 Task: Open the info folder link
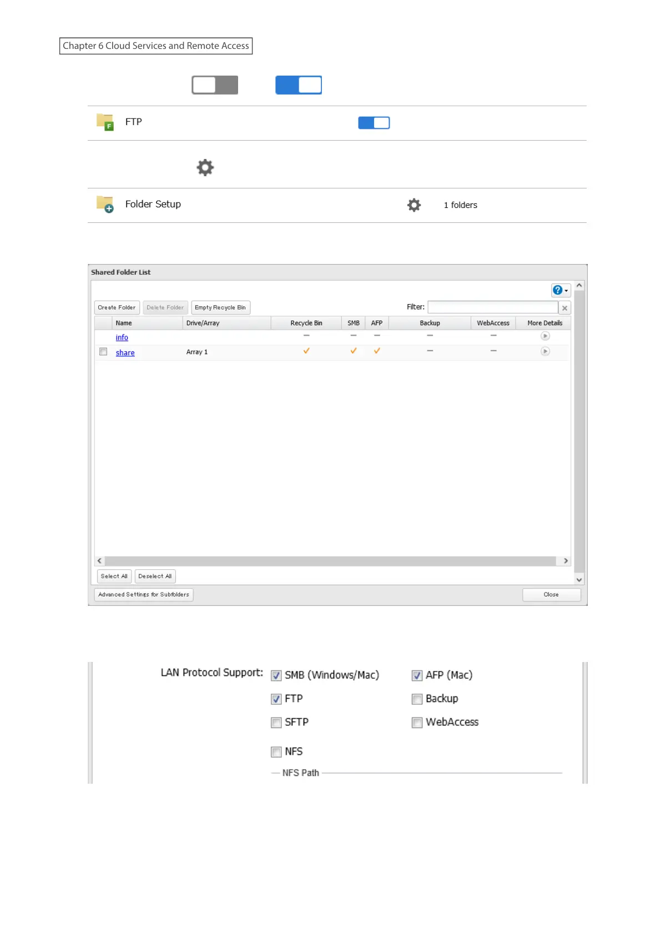tap(122, 337)
